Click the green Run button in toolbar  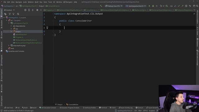pos(149,6)
